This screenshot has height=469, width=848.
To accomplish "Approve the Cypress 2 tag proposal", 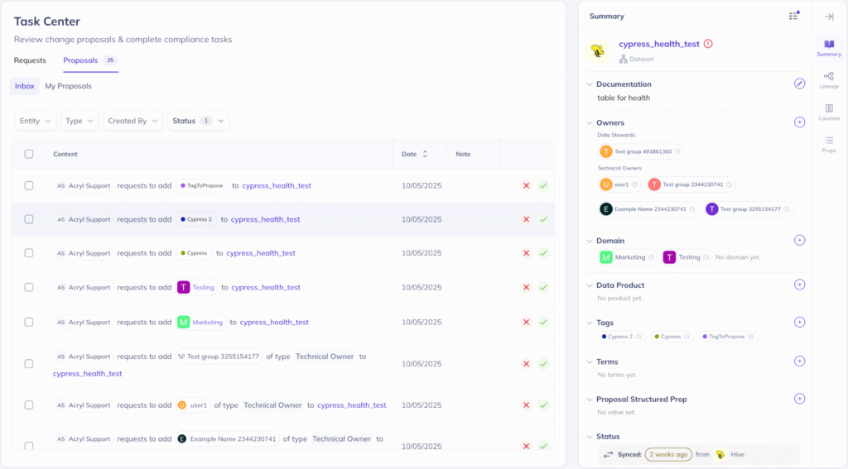I will 543,219.
